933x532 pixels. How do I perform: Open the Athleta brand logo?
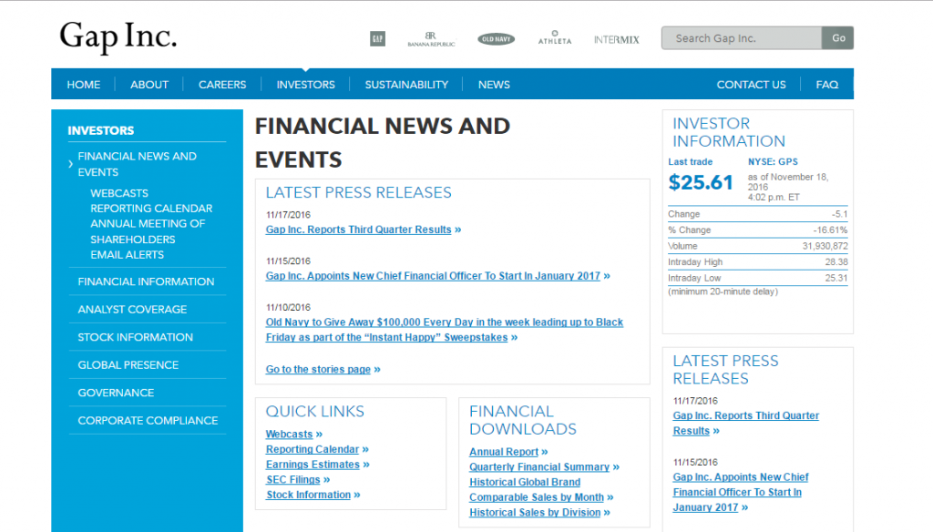pyautogui.click(x=555, y=38)
